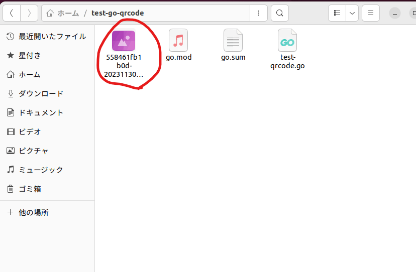This screenshot has width=416, height=272.
Task: Click test-go-qrcode in the path bar
Action: point(118,13)
